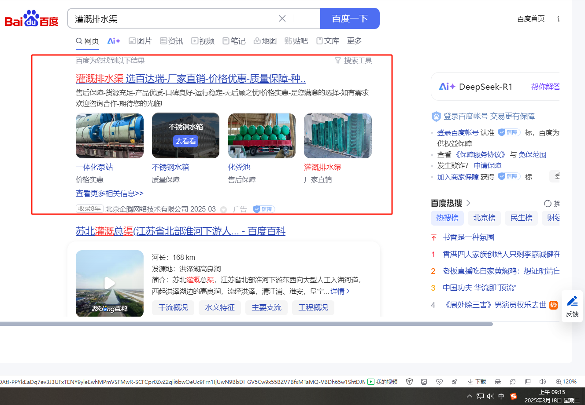Expand 百度热搜 with the chevron arrow

[x=468, y=203]
